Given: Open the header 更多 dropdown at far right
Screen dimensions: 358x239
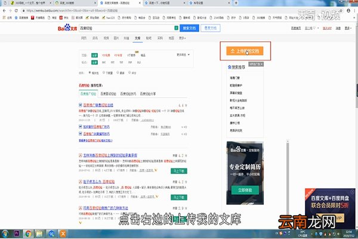Looking at the screenshot, I should [x=348, y=28].
